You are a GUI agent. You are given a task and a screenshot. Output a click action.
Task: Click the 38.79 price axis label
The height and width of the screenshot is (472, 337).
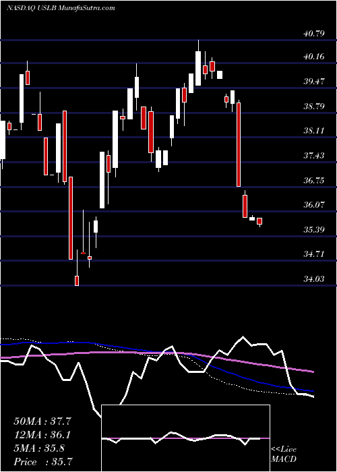pyautogui.click(x=313, y=107)
